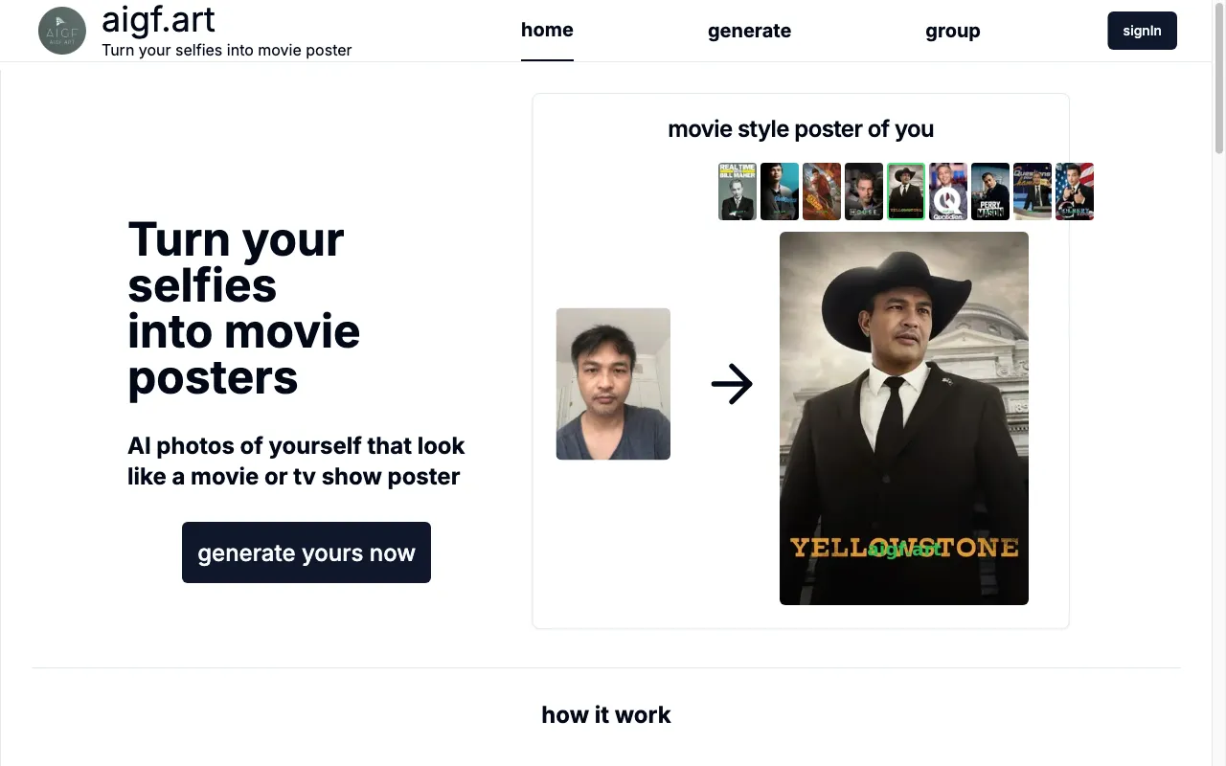Screen dimensions: 1226x766
Task: Choose the Perry Mason poster thumbnail
Action: [x=990, y=191]
